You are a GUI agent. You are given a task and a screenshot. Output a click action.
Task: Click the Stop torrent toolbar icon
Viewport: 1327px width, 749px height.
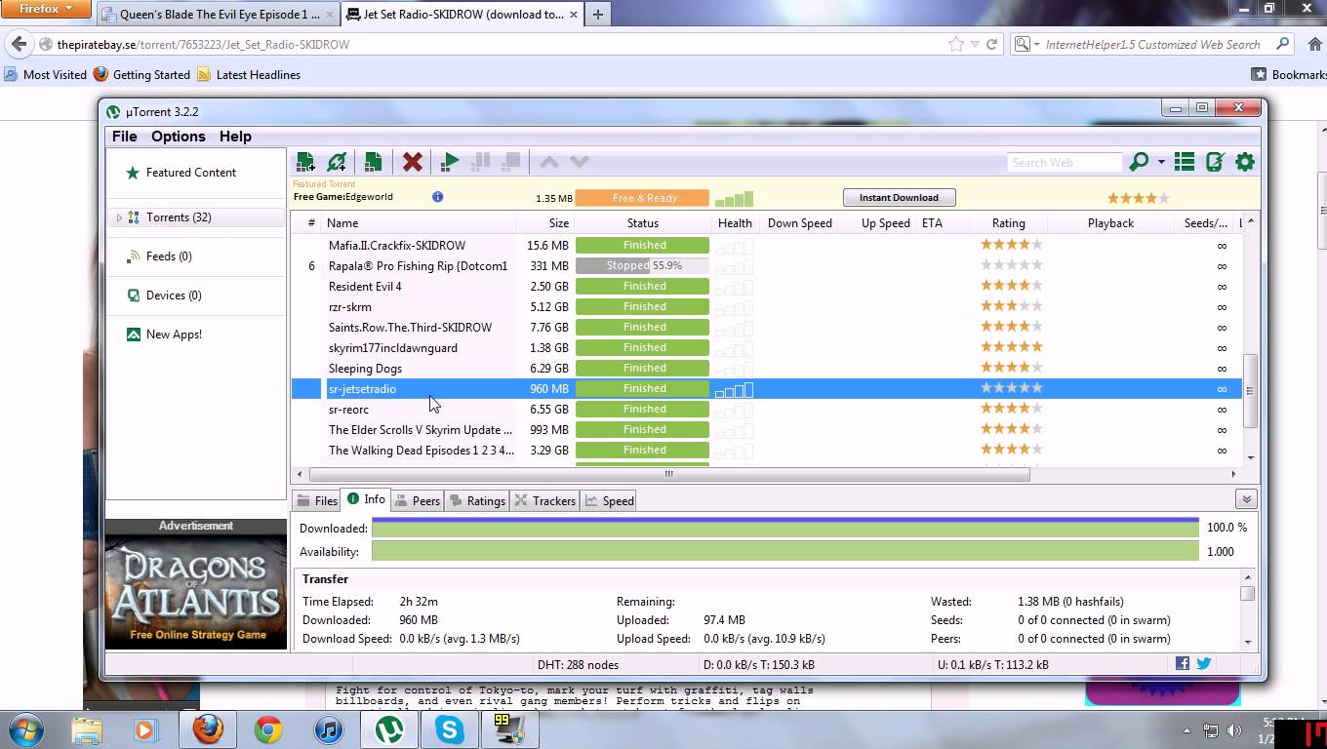[510, 162]
